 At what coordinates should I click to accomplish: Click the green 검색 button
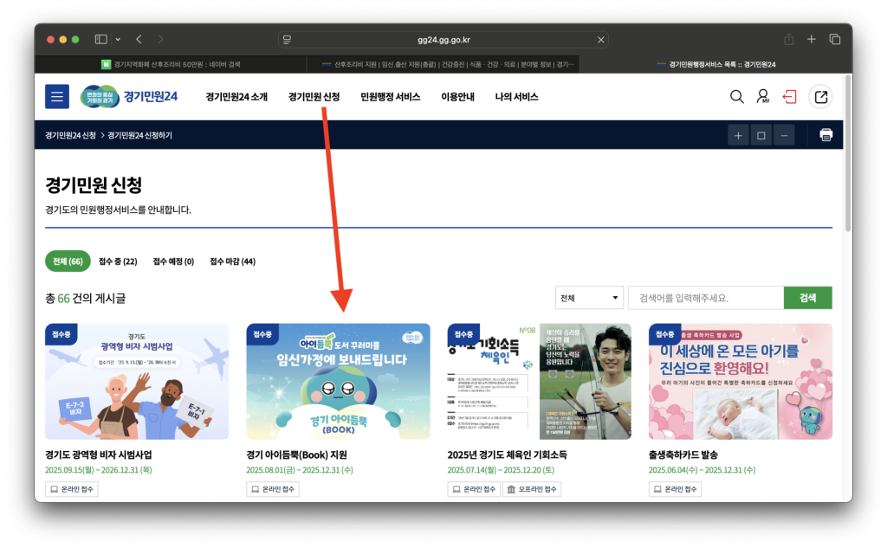(807, 298)
